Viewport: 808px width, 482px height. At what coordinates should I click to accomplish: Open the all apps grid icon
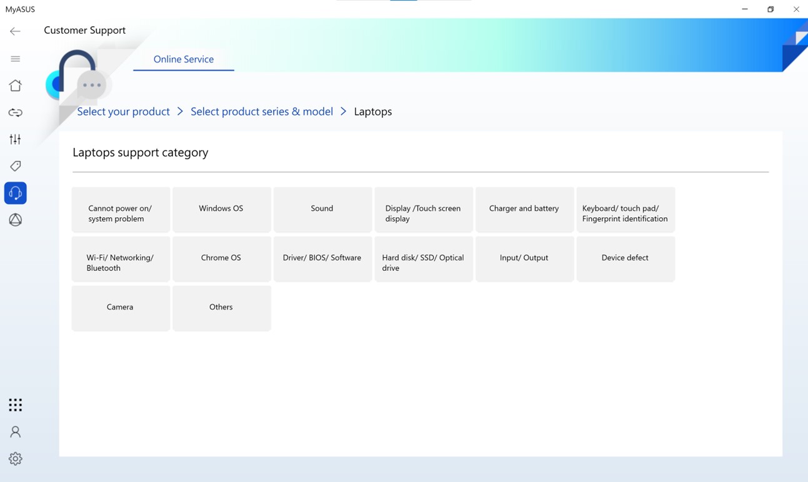coord(15,405)
